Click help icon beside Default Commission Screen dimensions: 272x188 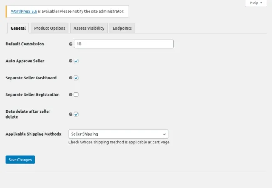pos(71,44)
